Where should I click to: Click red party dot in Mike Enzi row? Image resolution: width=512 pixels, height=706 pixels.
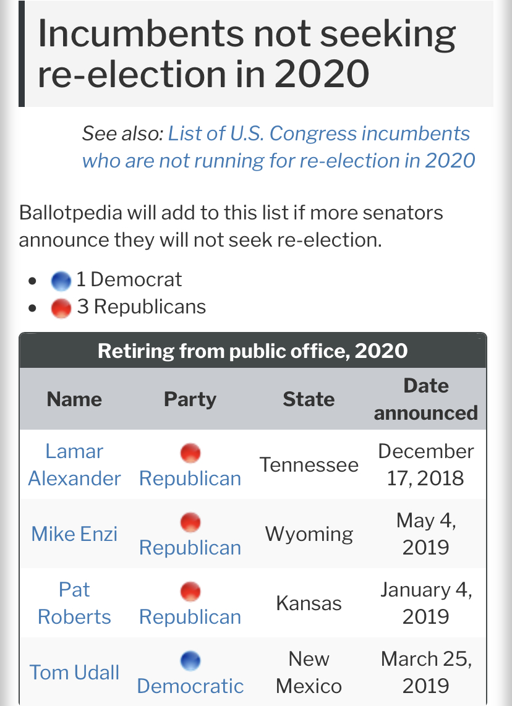pos(190,522)
